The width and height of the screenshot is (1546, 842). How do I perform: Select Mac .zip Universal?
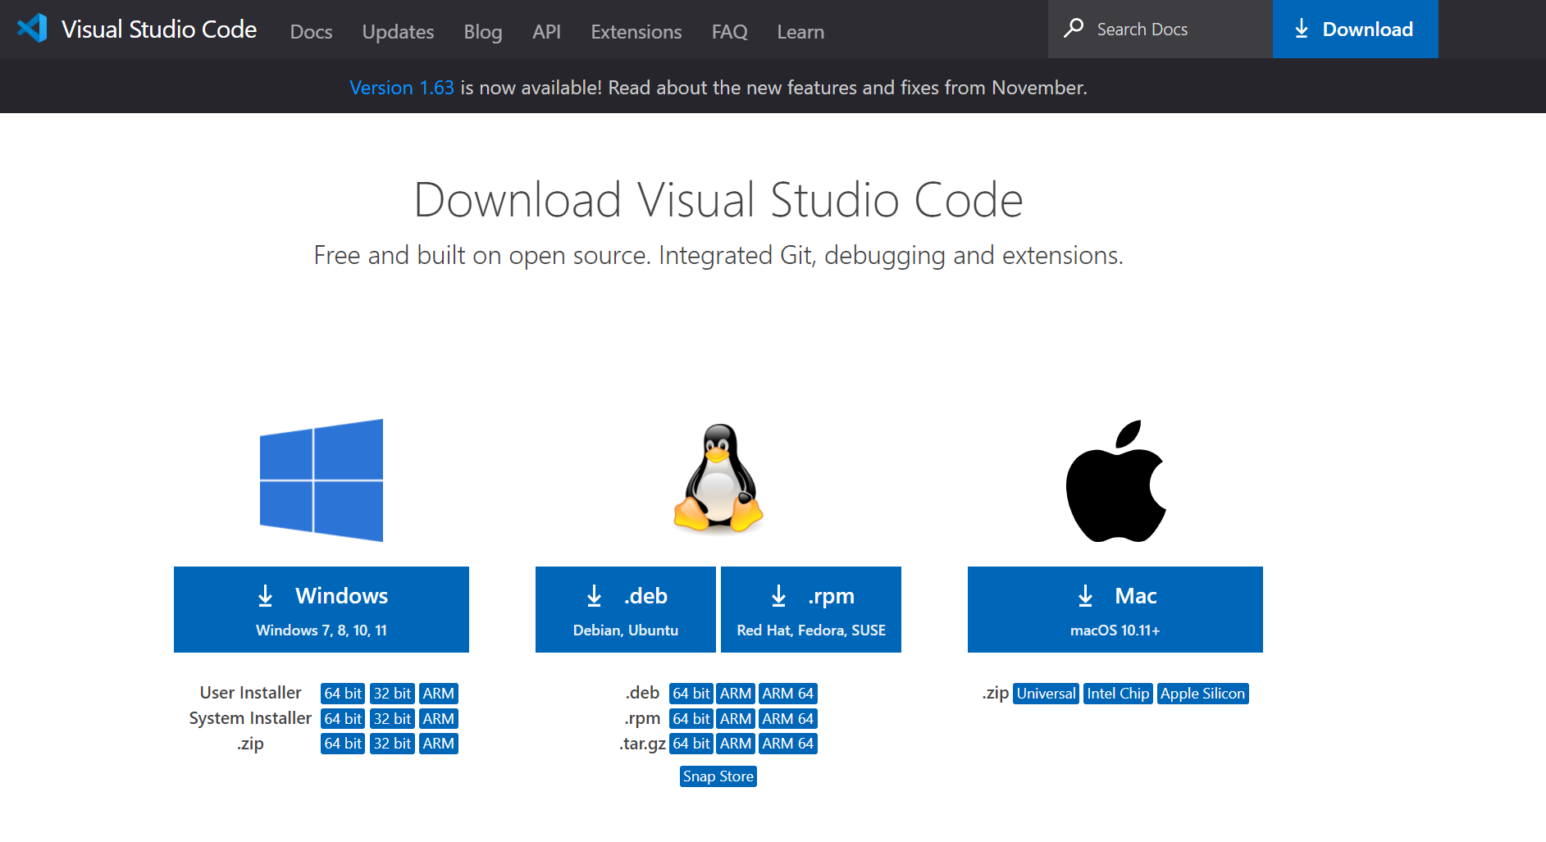[x=1046, y=694]
